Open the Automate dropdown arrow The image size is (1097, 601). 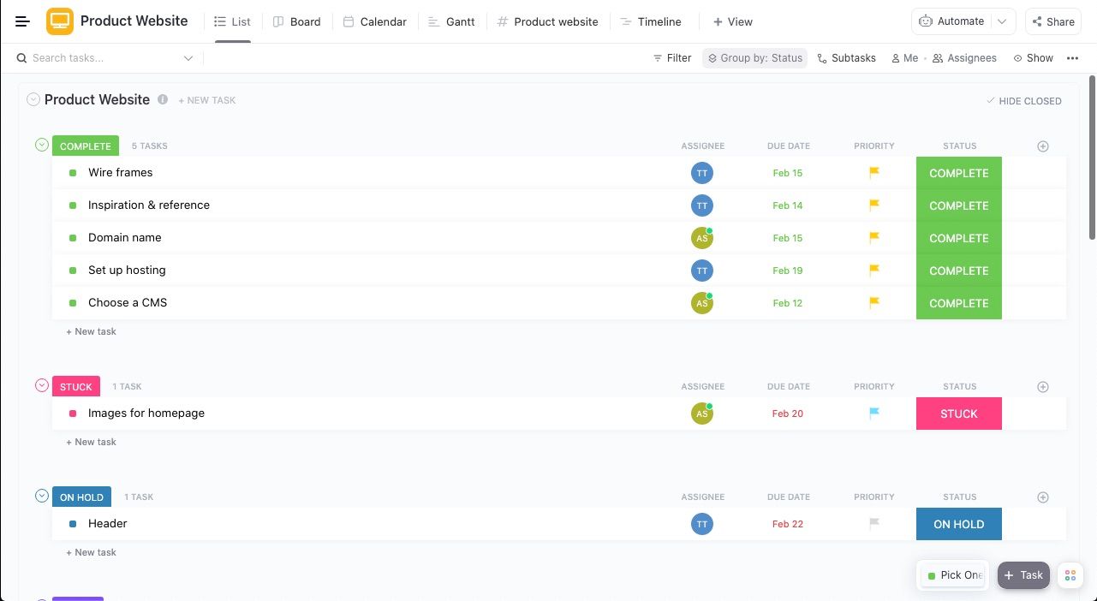(1002, 21)
